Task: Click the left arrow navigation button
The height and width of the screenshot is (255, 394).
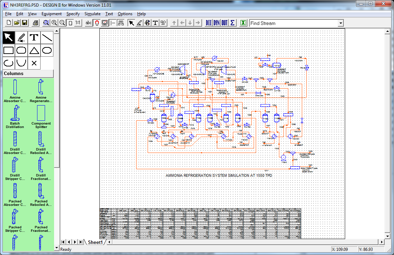Action: [182, 23]
